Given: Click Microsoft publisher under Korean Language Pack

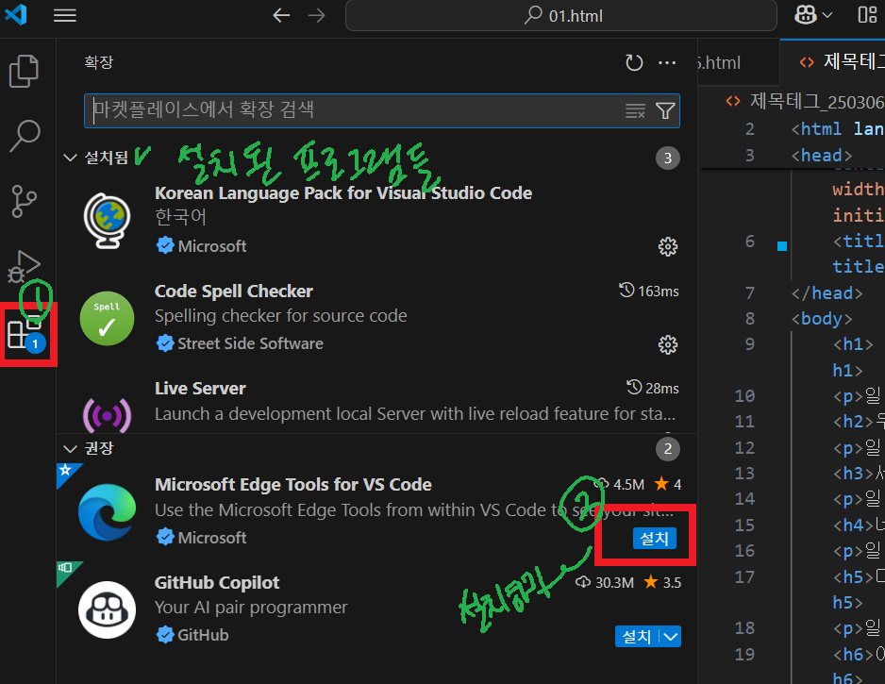Looking at the screenshot, I should 212,246.
